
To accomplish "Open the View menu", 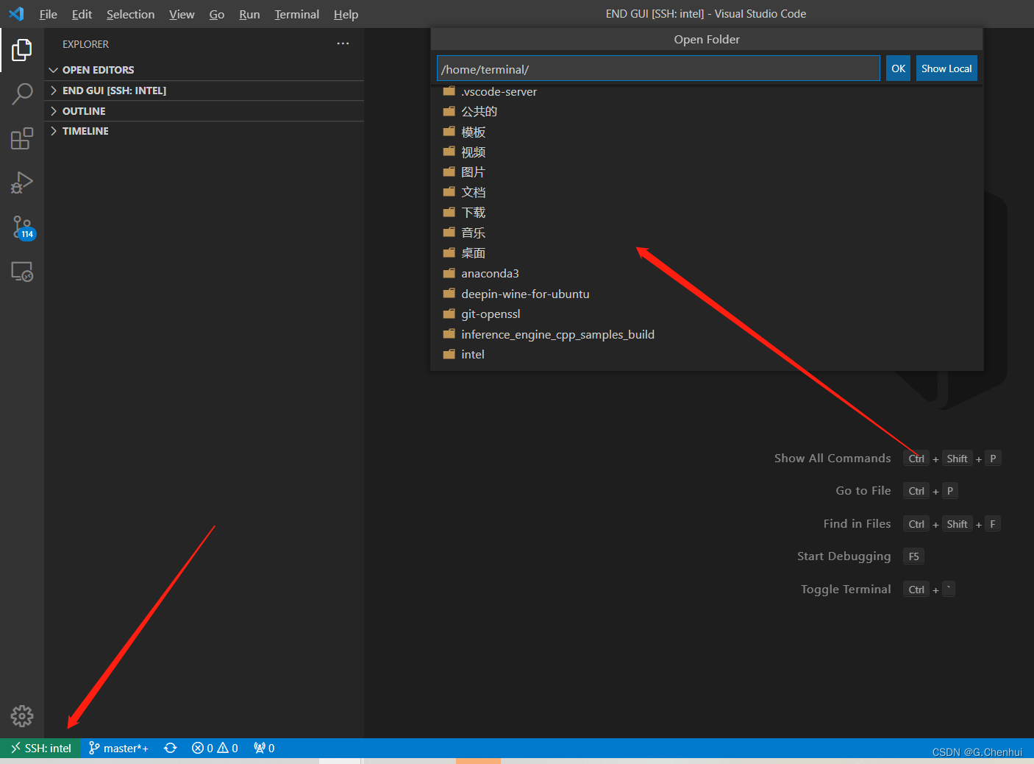I will point(182,14).
